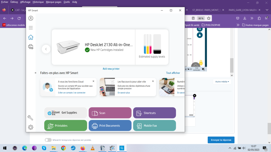Image resolution: width=271 pixels, height=152 pixels.
Task: Show previous printer with left chevron
Action: [46, 49]
